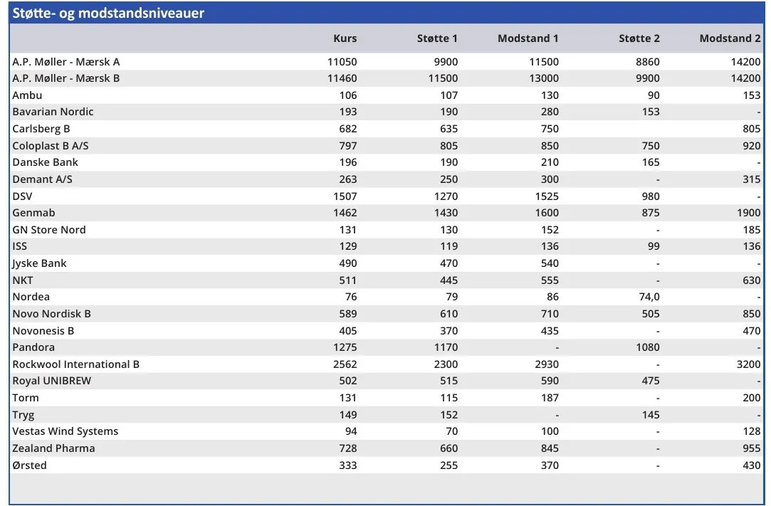Click Coloplast B A/S Modstand 2 value 920
This screenshot has height=506, width=771.
tap(751, 146)
